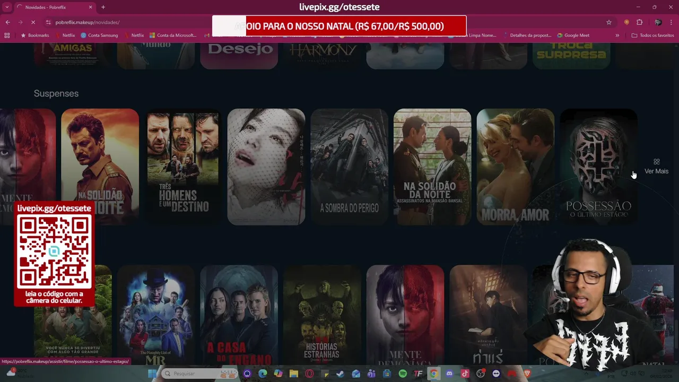Open the Na Solidão da Noite orange poster
Viewport: 679px width, 382px height.
pyautogui.click(x=100, y=167)
